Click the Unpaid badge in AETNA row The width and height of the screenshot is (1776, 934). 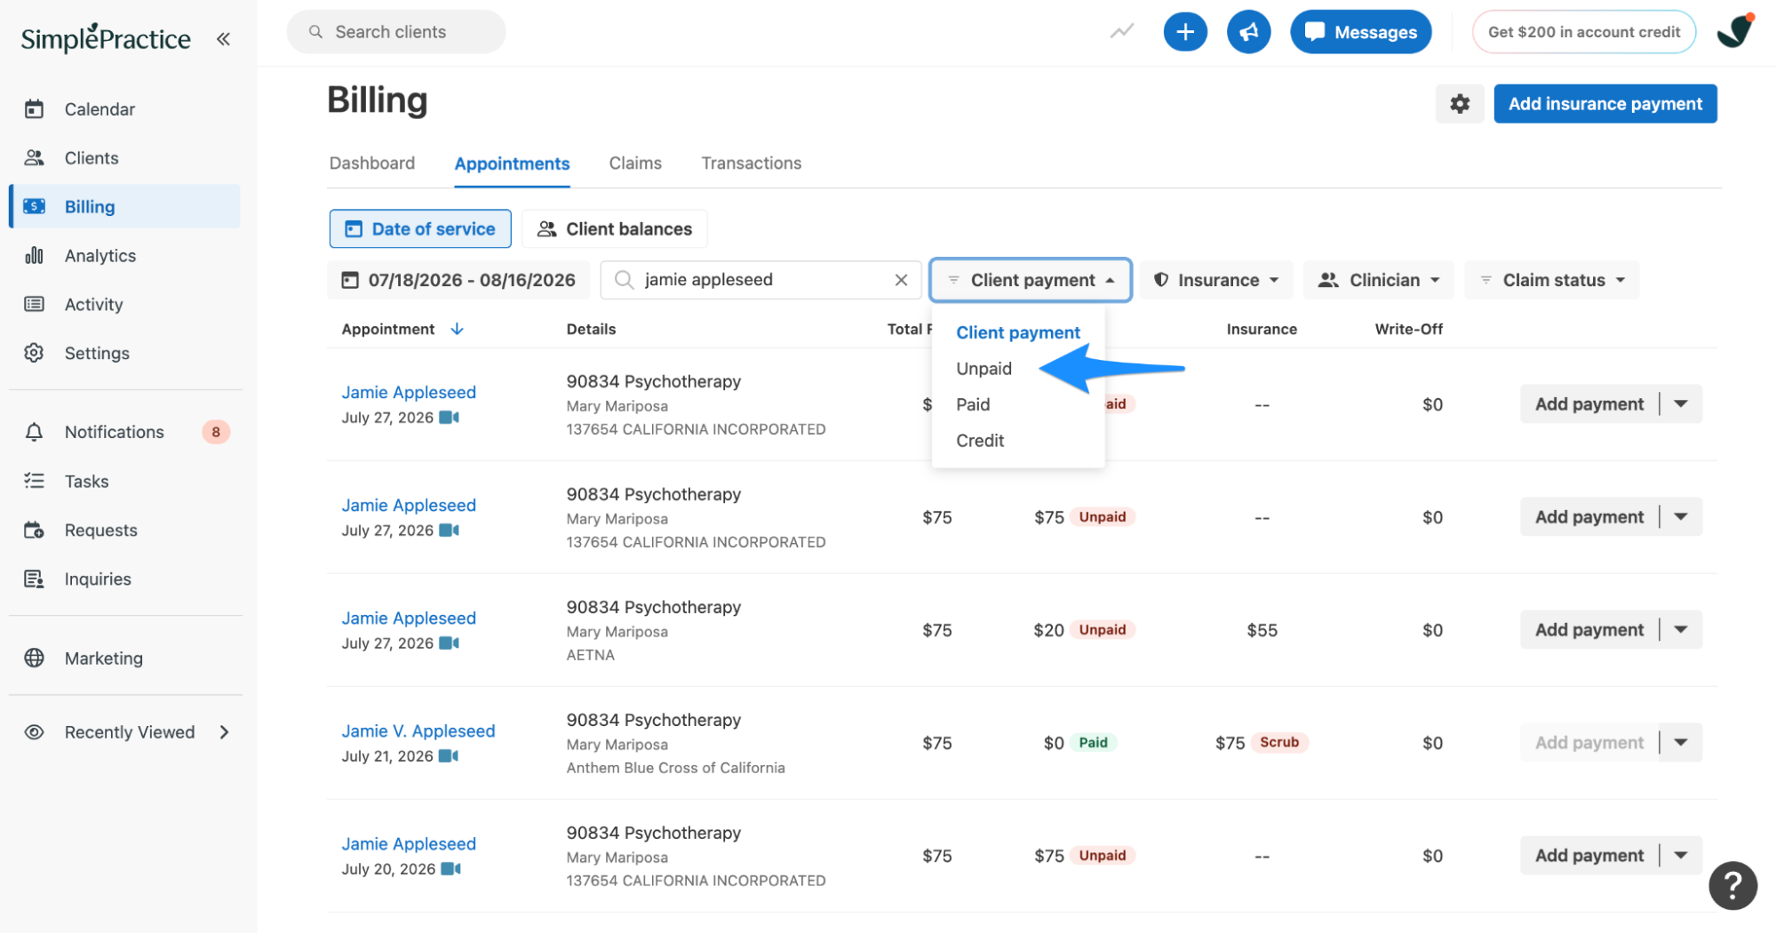pyautogui.click(x=1103, y=630)
